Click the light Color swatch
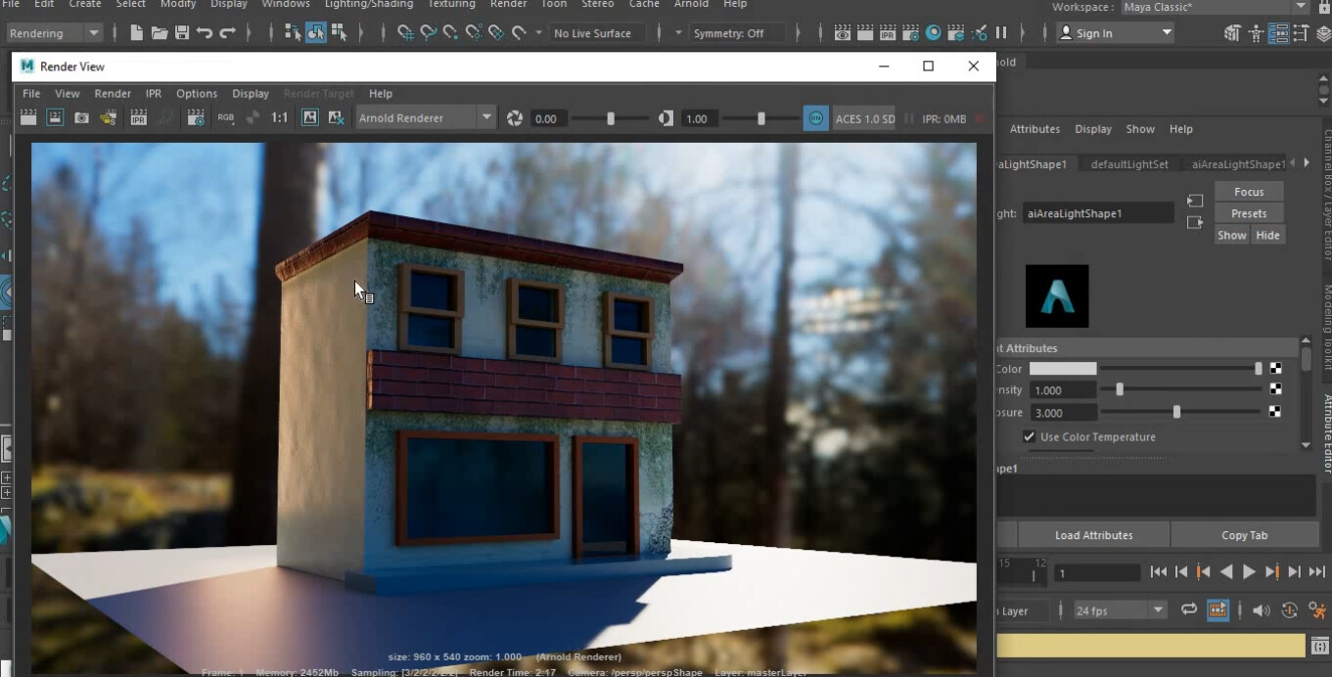Screen dimensions: 1332x677 pyautogui.click(x=1063, y=369)
